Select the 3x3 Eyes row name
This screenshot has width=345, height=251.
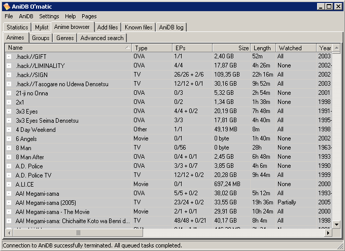(x=27, y=112)
